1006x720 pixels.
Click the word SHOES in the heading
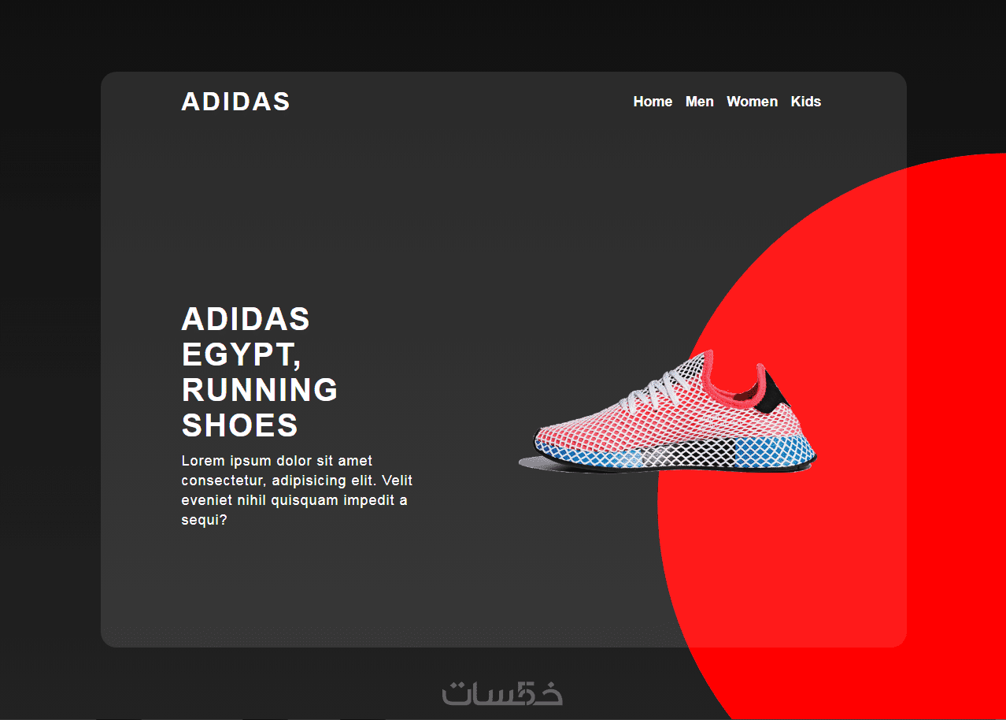240,425
